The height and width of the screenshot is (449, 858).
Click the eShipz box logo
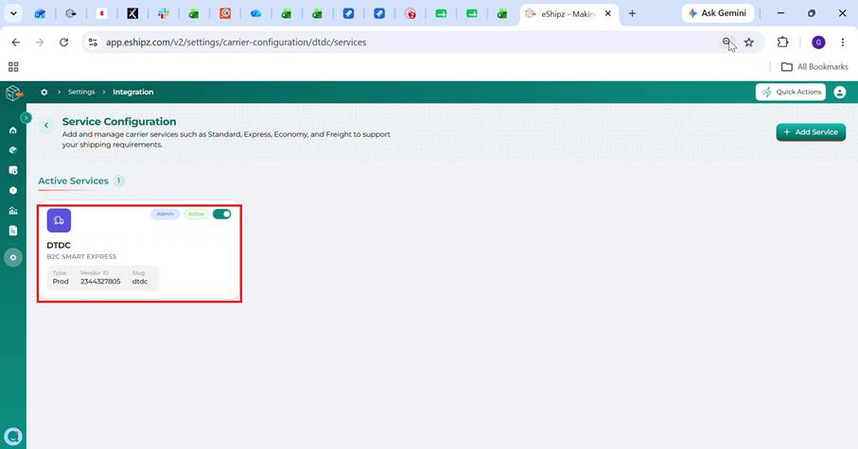point(13,93)
